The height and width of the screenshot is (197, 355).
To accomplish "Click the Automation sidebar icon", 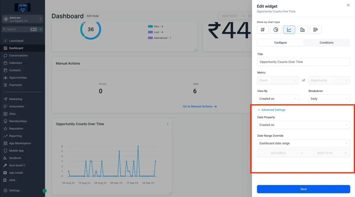I will tap(5, 106).
